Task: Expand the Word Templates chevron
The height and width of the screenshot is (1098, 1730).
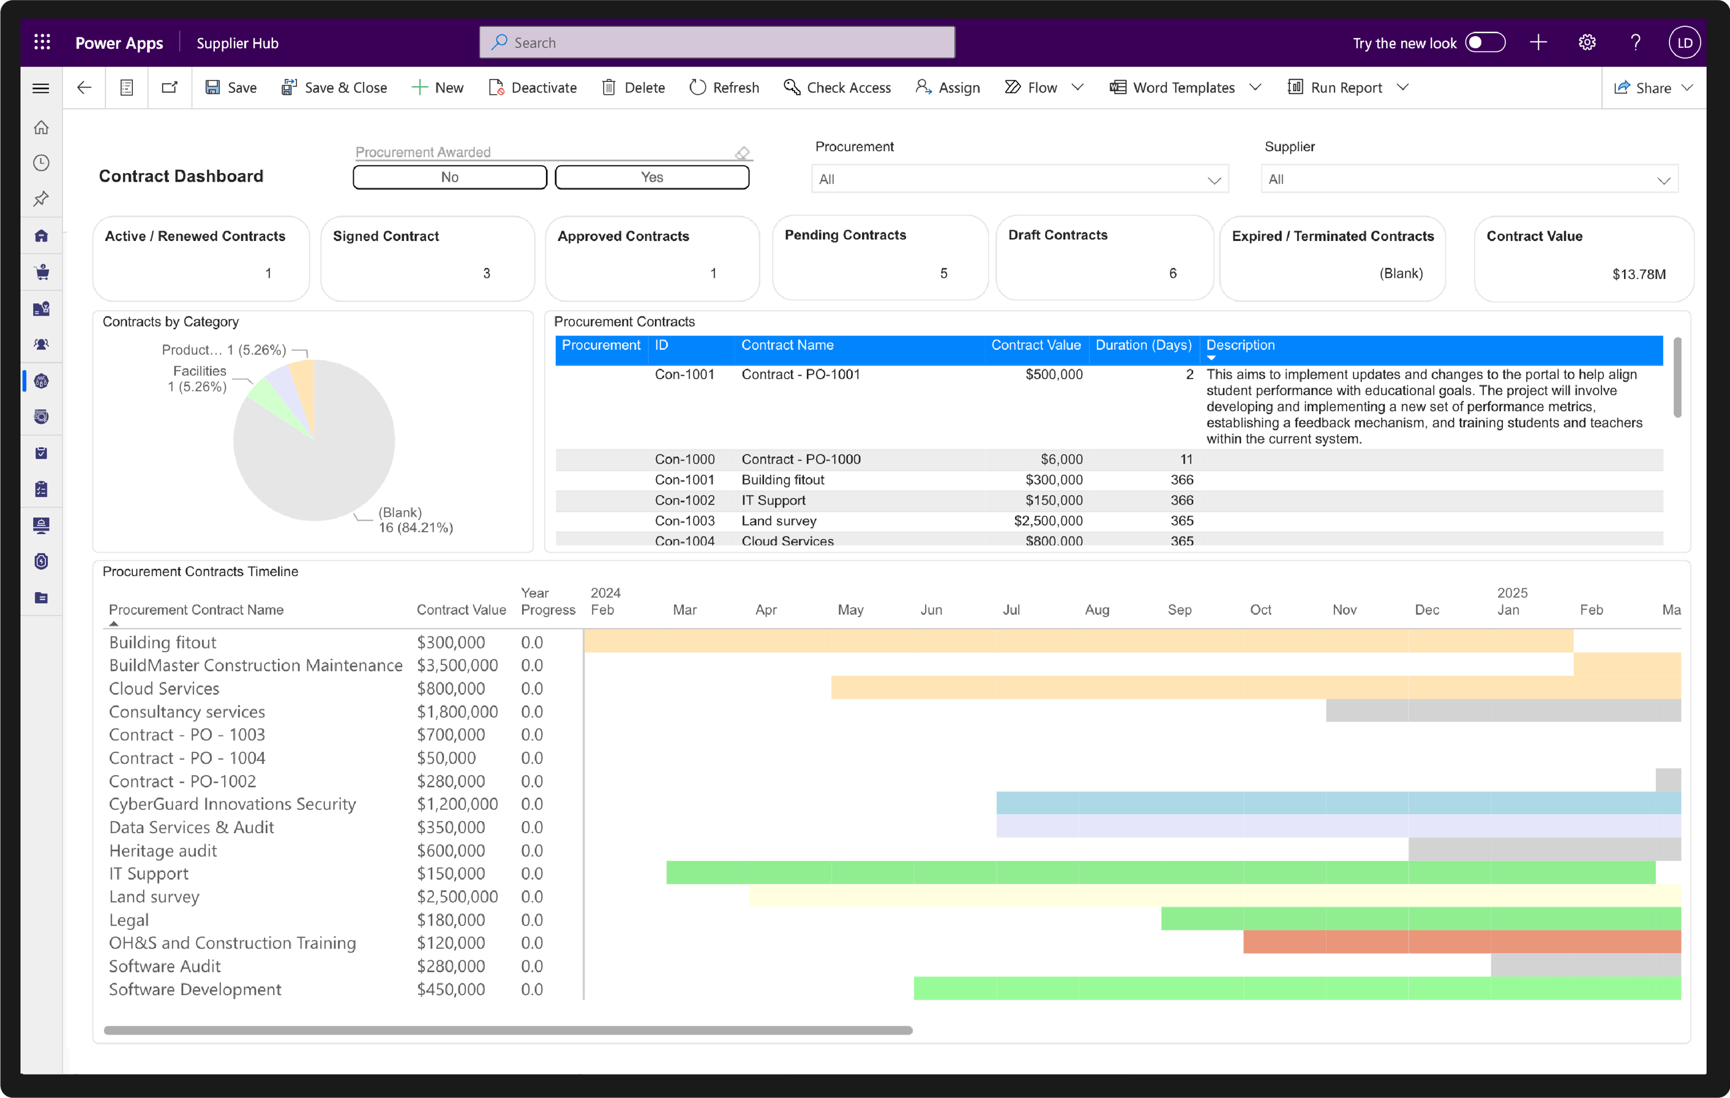Action: (x=1255, y=87)
